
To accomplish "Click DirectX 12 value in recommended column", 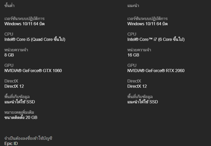I will coord(137,86).
